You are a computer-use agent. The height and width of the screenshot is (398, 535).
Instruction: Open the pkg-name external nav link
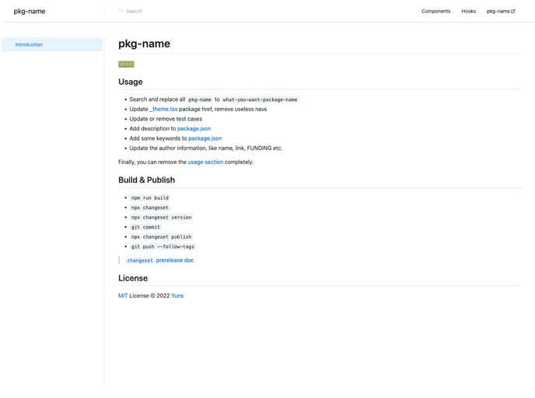coord(501,11)
